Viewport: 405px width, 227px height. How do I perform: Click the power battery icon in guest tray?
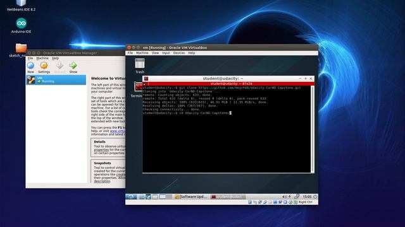click(290, 197)
